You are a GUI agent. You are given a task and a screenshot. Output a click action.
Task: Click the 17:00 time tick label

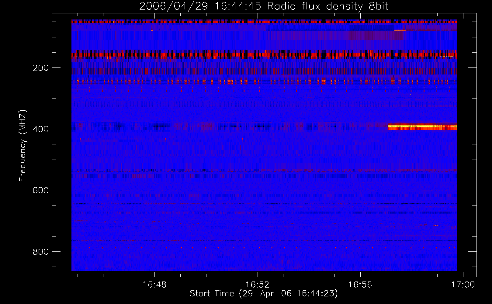click(463, 285)
